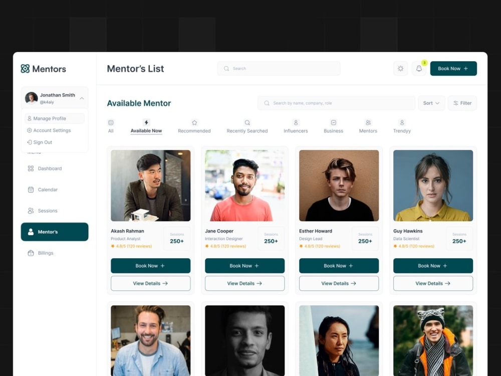View Details for Guy Hawkins
This screenshot has width=501, height=376.
point(433,283)
